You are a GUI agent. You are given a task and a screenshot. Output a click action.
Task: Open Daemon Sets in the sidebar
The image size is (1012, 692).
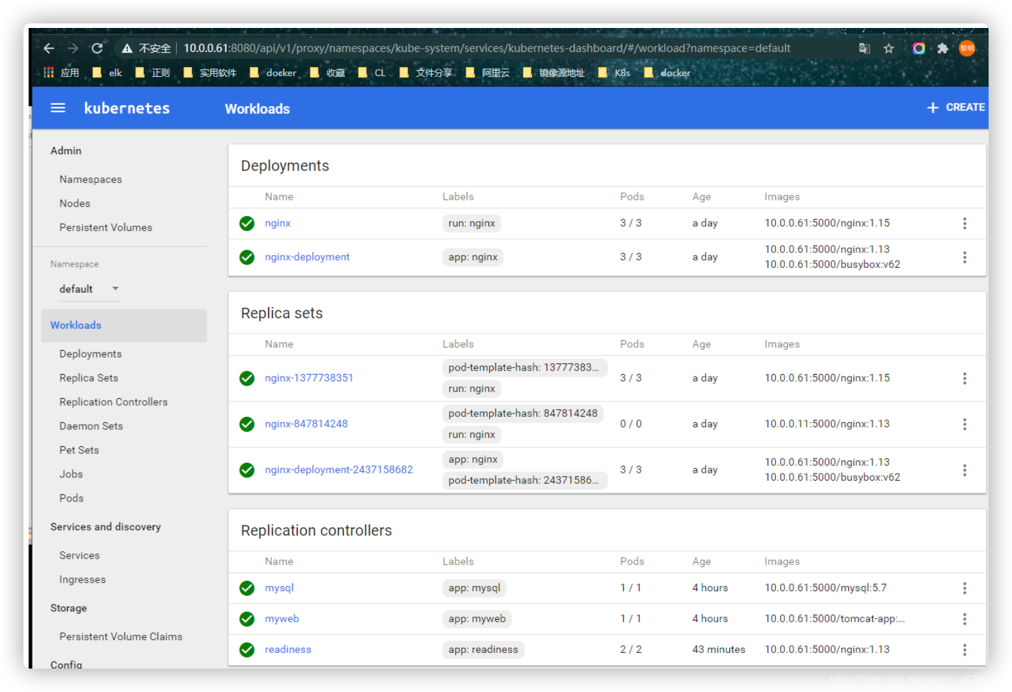(91, 426)
